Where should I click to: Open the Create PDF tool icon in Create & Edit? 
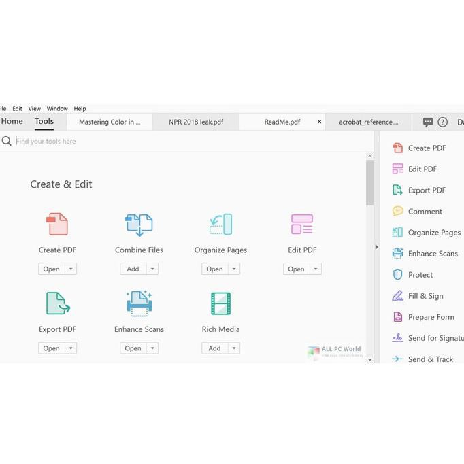(x=57, y=224)
